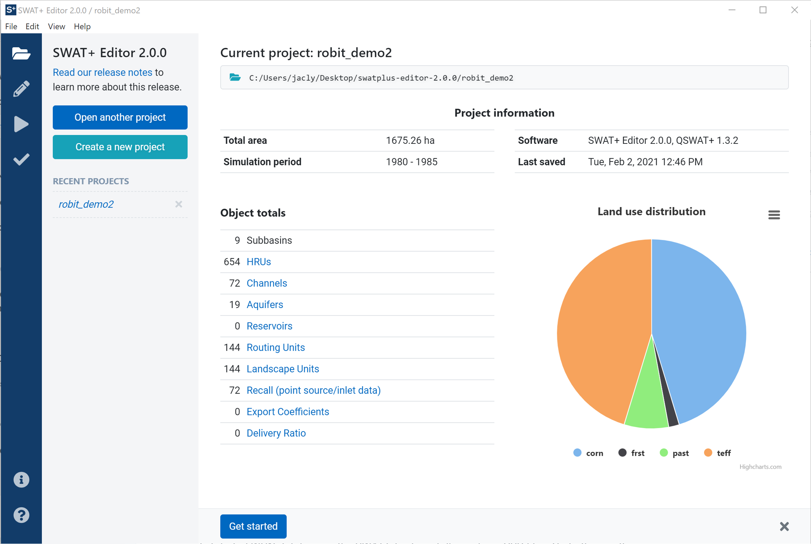Remove robit_demo2 from recent projects list

coord(179,204)
